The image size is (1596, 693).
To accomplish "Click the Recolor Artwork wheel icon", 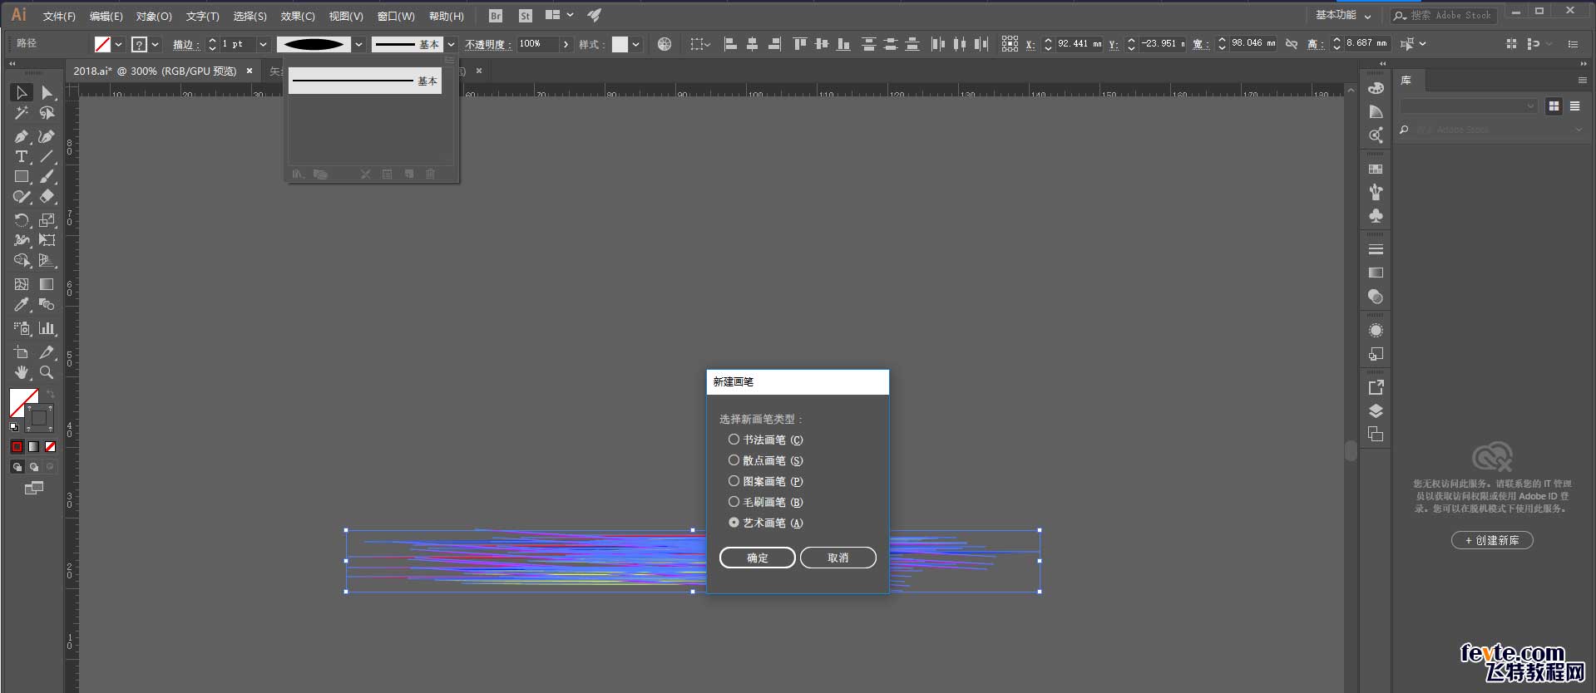I will (x=665, y=44).
